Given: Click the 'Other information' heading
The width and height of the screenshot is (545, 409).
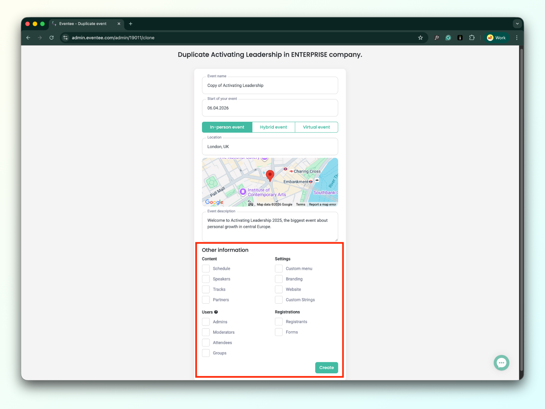Looking at the screenshot, I should [x=225, y=250].
